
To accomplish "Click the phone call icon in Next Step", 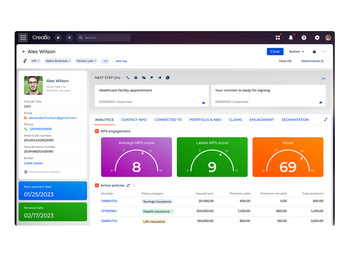I will point(128,78).
